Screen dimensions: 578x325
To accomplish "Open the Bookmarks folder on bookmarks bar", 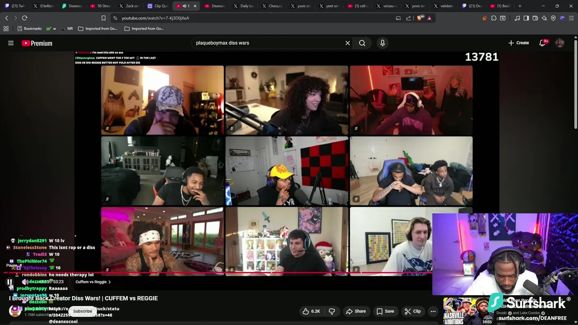I will click(x=29, y=28).
